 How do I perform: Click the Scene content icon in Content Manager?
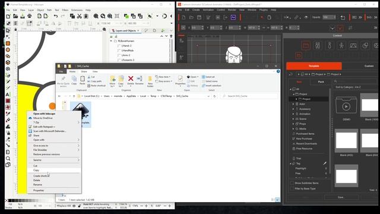coord(353,45)
